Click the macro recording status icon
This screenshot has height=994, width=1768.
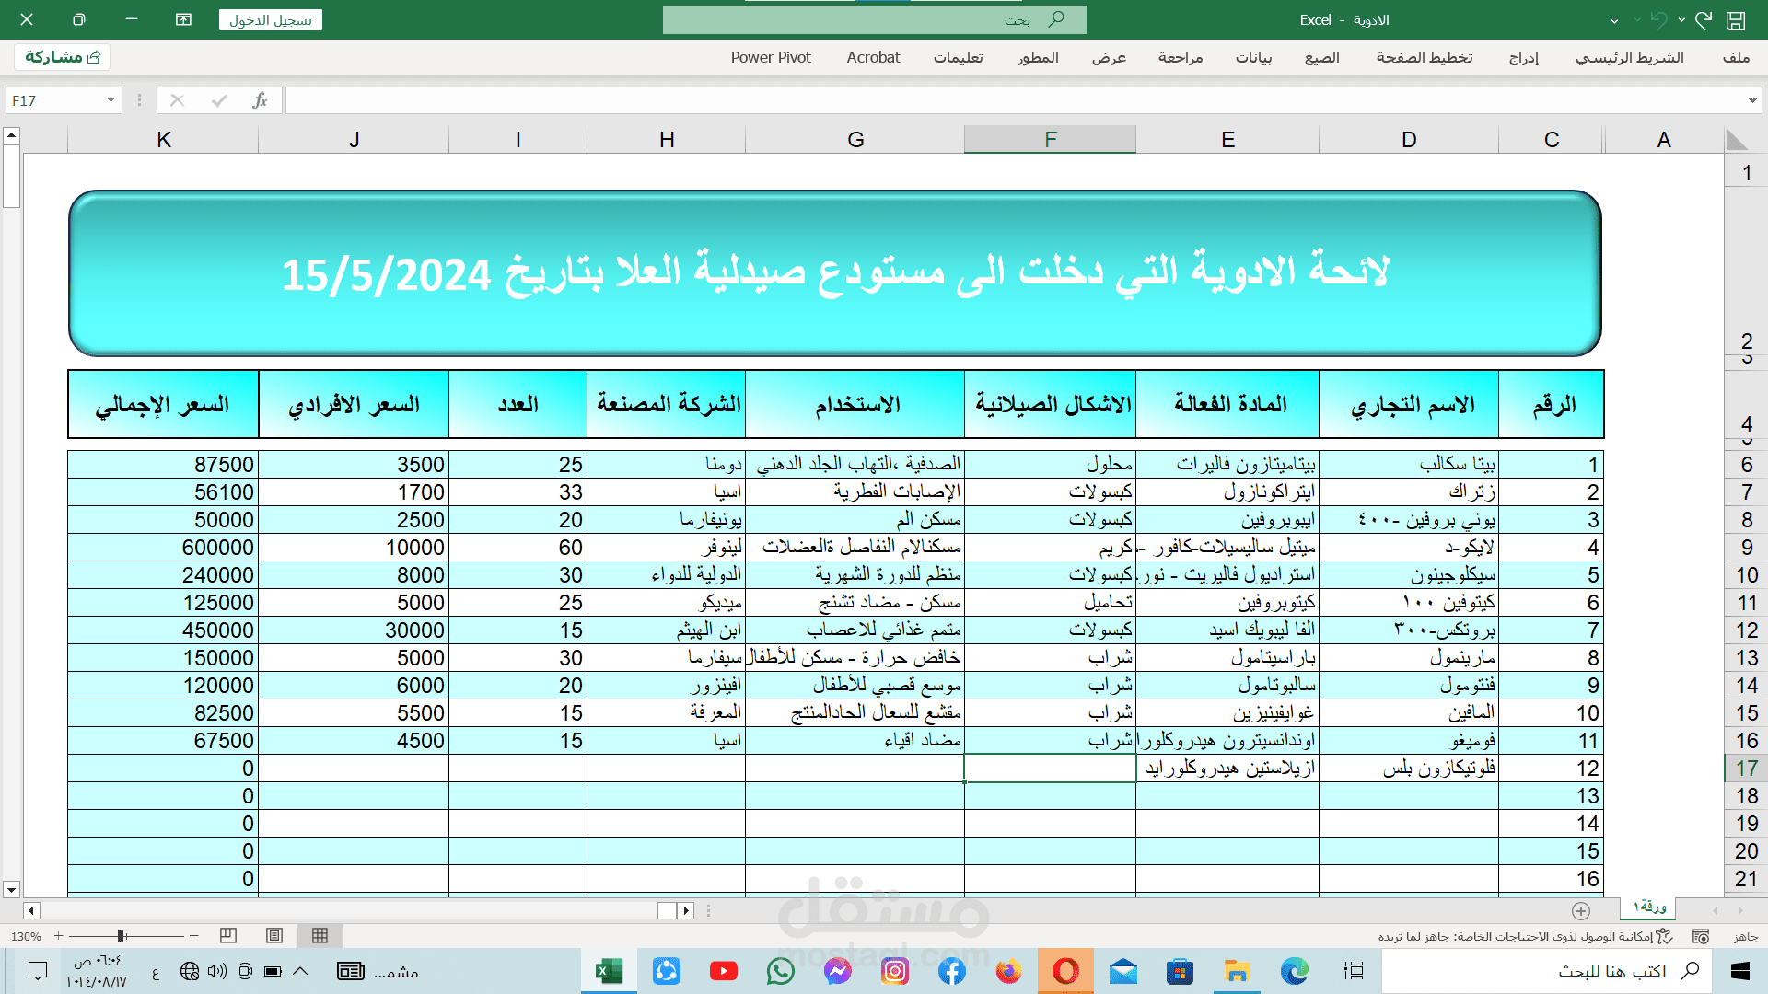(1701, 936)
